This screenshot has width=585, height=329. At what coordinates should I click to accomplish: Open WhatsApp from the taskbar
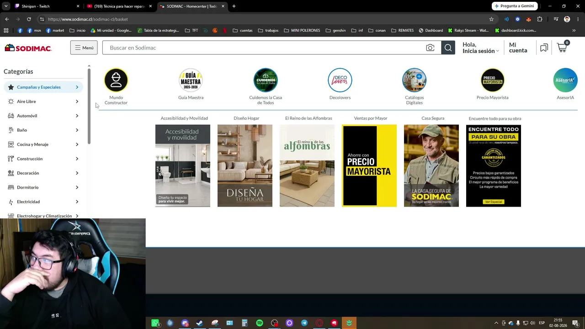[155, 323]
